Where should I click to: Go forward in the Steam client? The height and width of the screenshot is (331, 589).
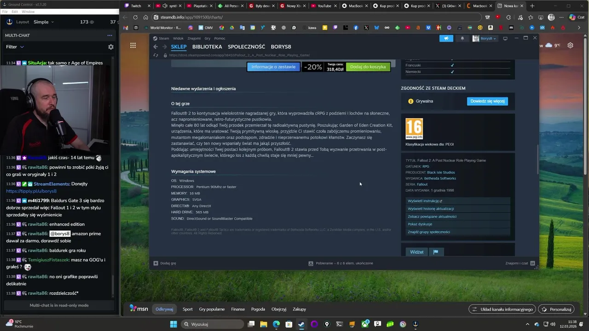click(x=164, y=47)
